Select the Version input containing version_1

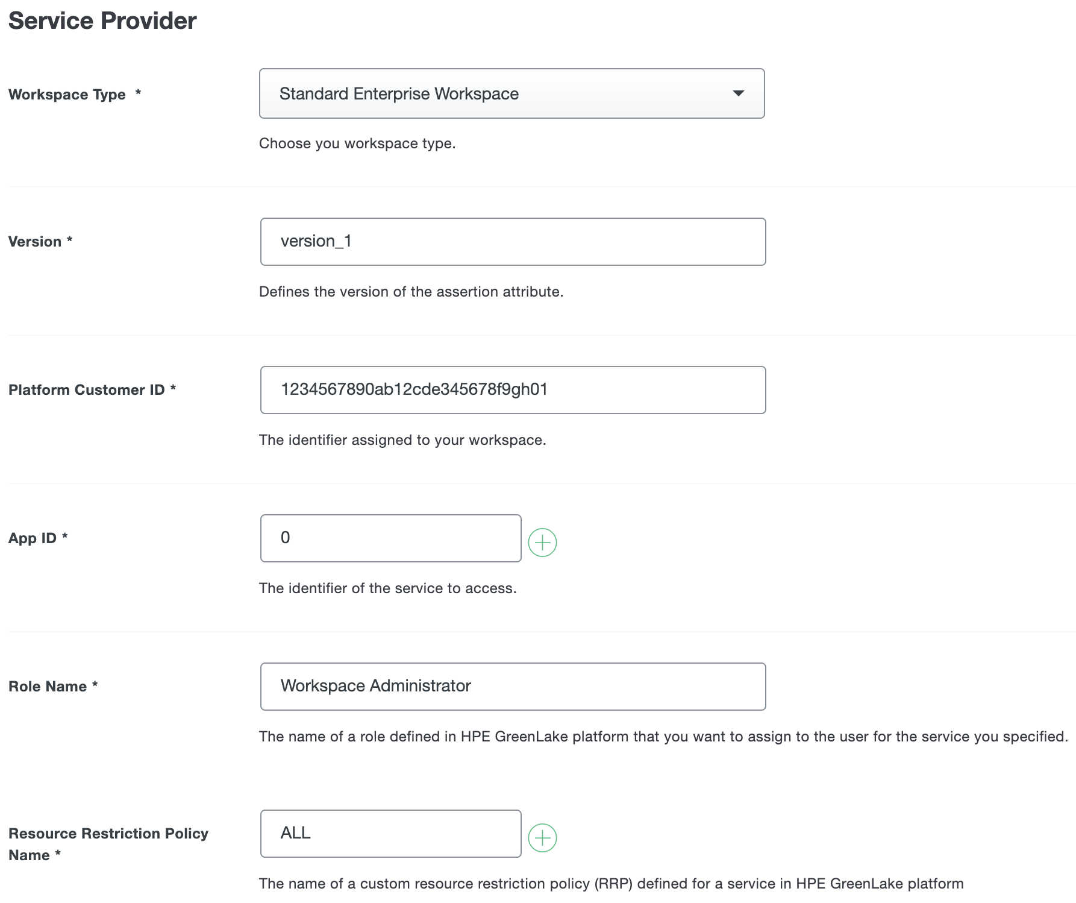513,241
